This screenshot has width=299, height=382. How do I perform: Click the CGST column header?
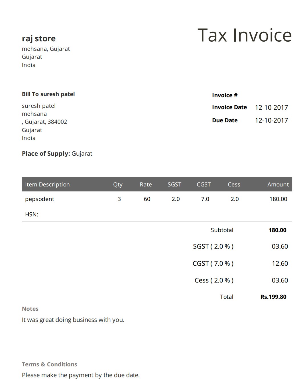click(204, 184)
